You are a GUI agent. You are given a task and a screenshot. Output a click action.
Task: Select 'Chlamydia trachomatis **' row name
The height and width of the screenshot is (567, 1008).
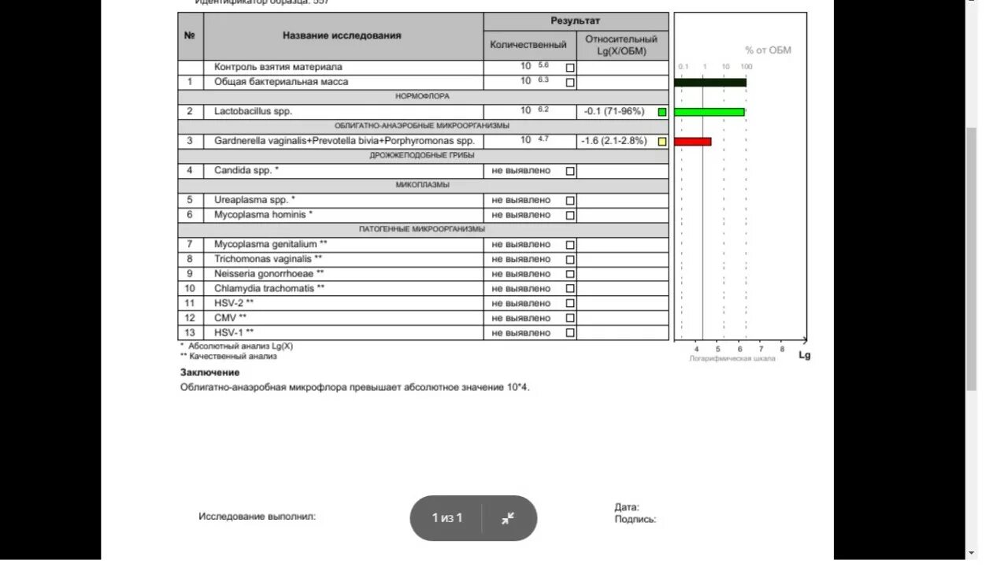coord(269,288)
